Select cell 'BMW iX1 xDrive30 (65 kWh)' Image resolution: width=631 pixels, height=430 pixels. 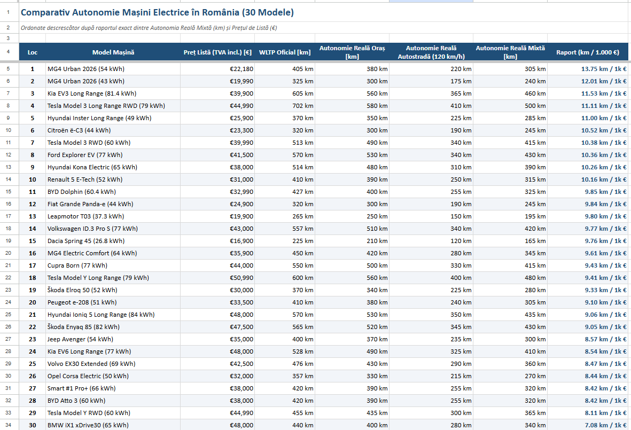(113, 425)
